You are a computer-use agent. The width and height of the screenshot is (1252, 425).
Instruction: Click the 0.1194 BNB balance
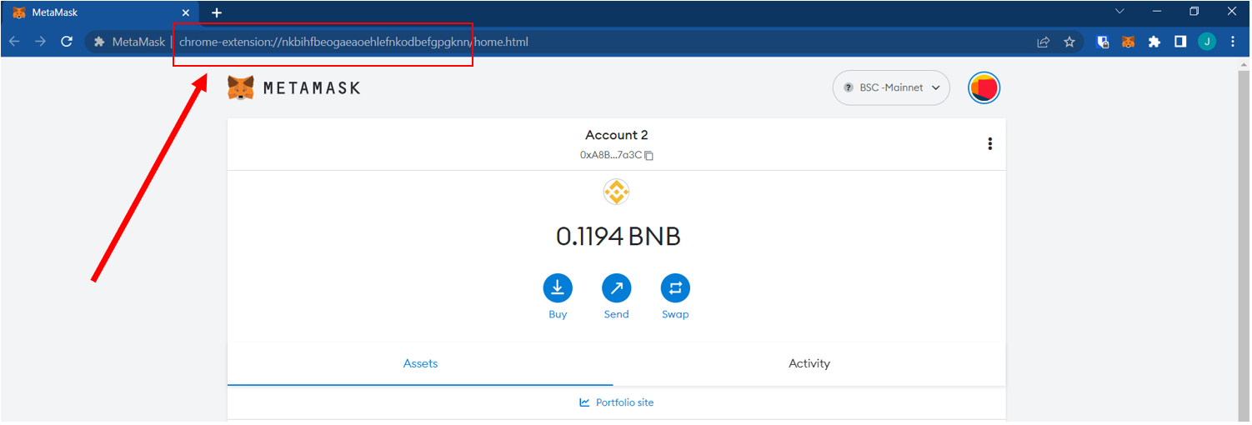click(618, 237)
